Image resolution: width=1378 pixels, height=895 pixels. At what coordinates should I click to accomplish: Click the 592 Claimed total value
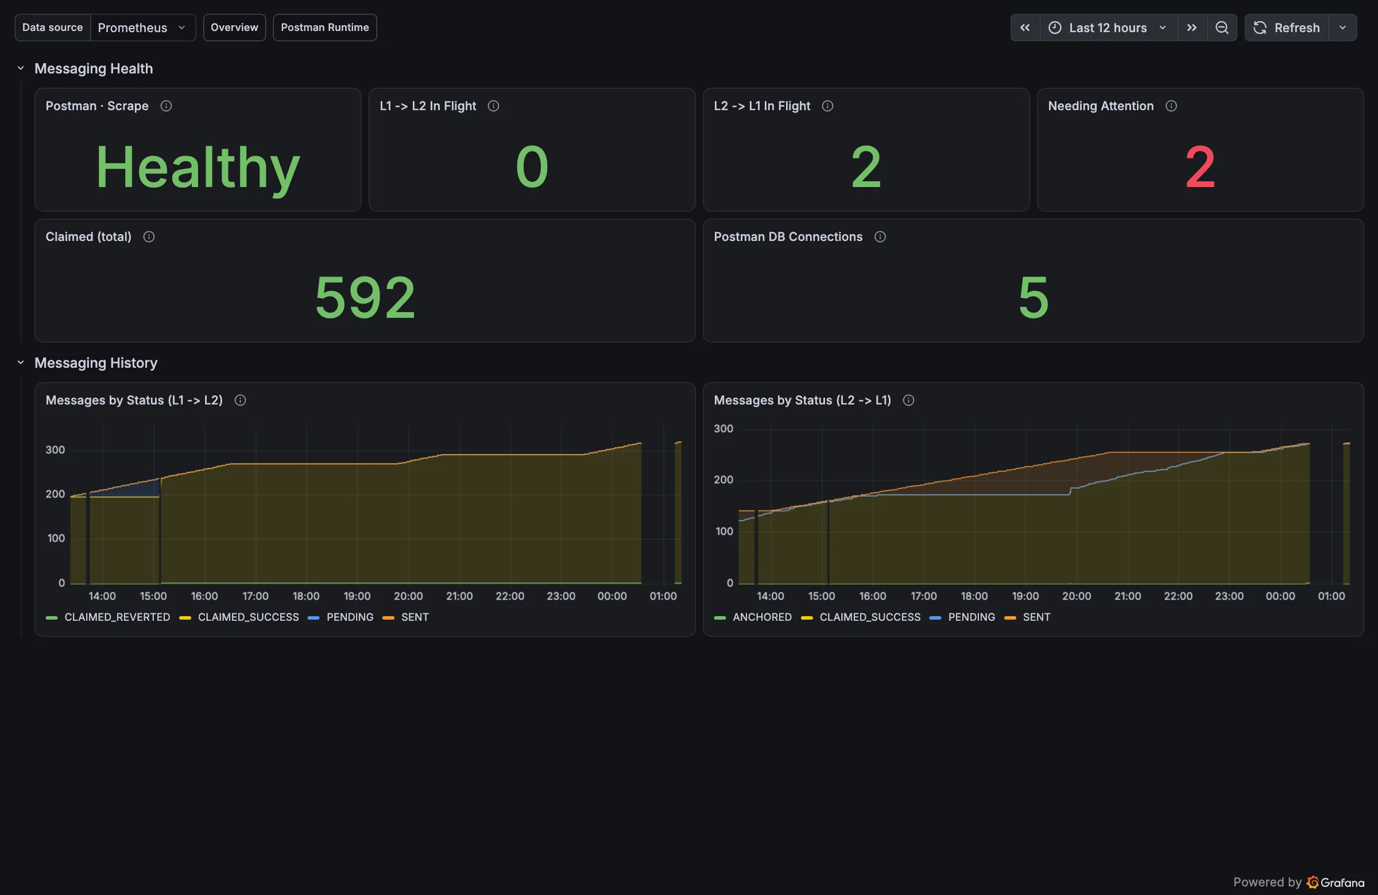click(365, 298)
